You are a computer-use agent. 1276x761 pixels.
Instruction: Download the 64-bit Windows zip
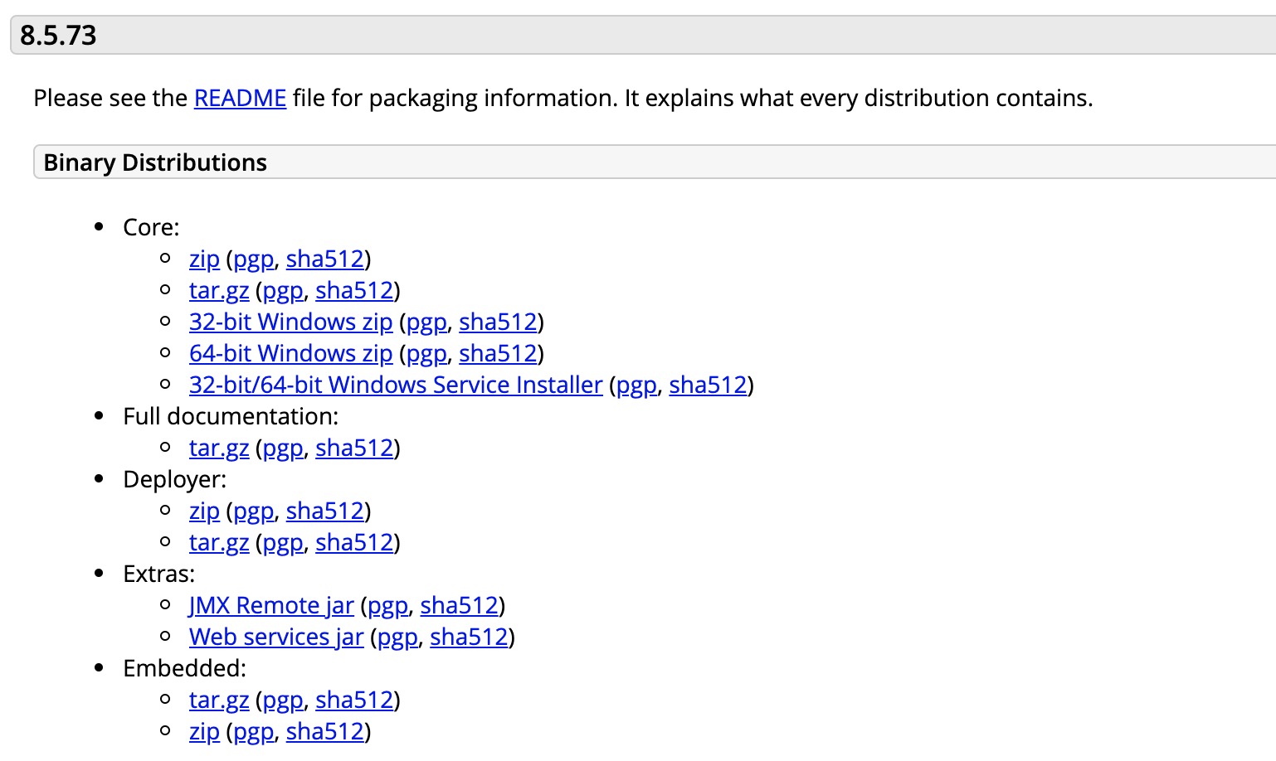[x=291, y=353]
